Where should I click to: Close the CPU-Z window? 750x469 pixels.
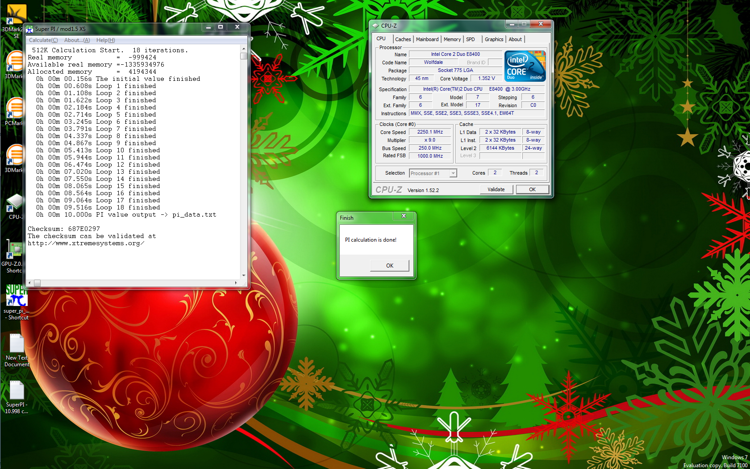tap(541, 24)
